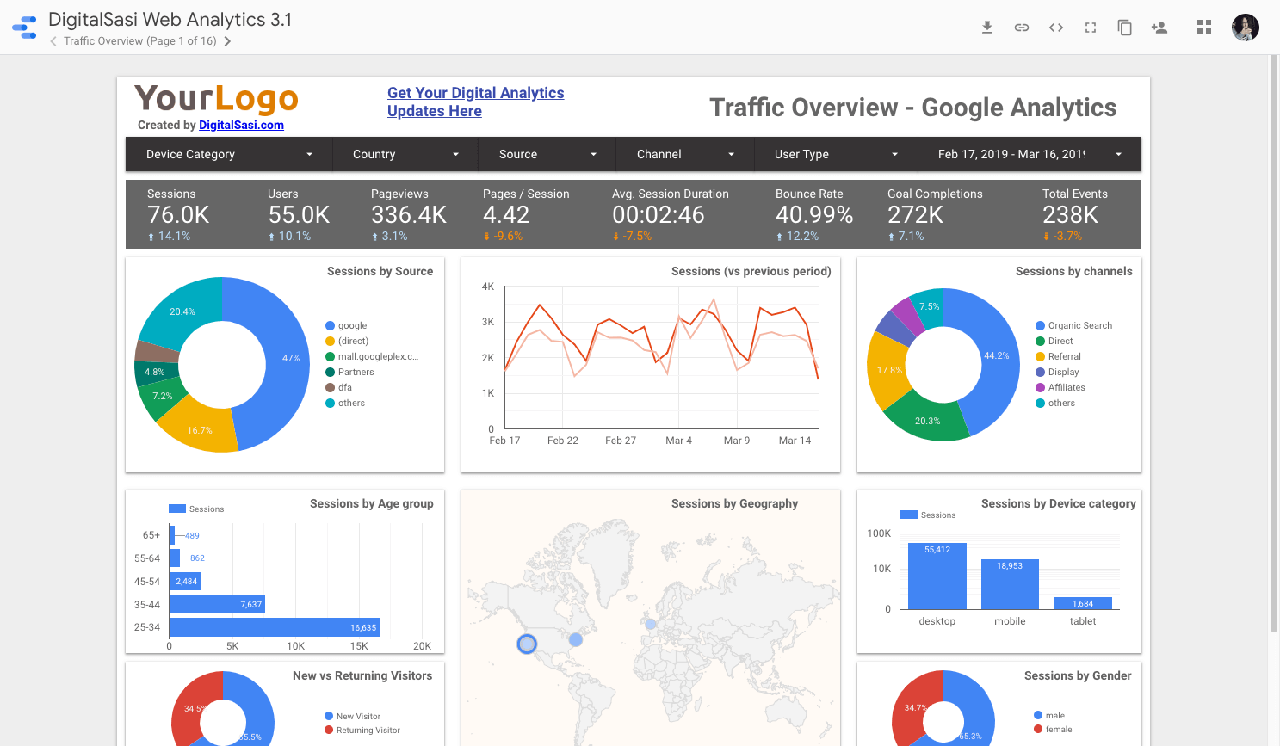Screen dimensions: 1280x746
Task: Make a copy of this report
Action: coord(1125,28)
